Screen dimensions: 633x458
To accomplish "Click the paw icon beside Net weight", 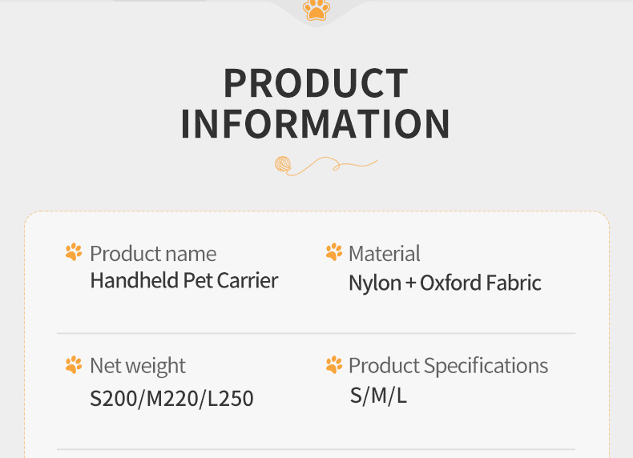I will 74,365.
